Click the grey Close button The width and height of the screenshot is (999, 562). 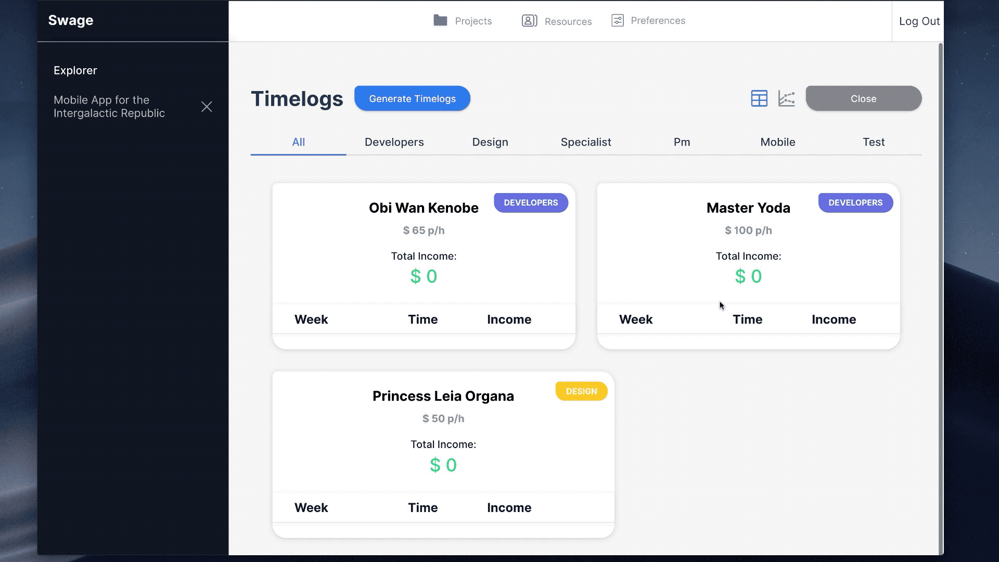(863, 98)
